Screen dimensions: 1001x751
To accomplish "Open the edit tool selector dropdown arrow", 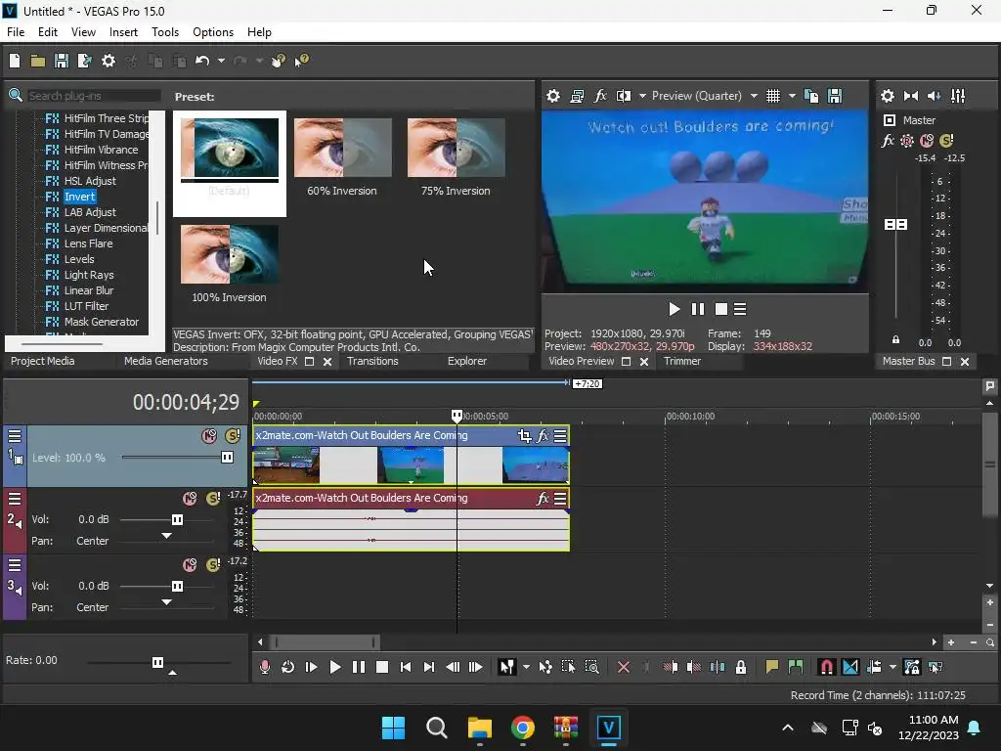I will [526, 667].
